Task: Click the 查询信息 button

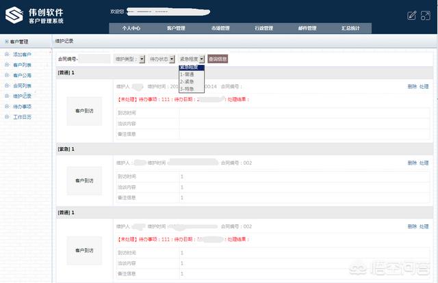Action: click(x=218, y=59)
